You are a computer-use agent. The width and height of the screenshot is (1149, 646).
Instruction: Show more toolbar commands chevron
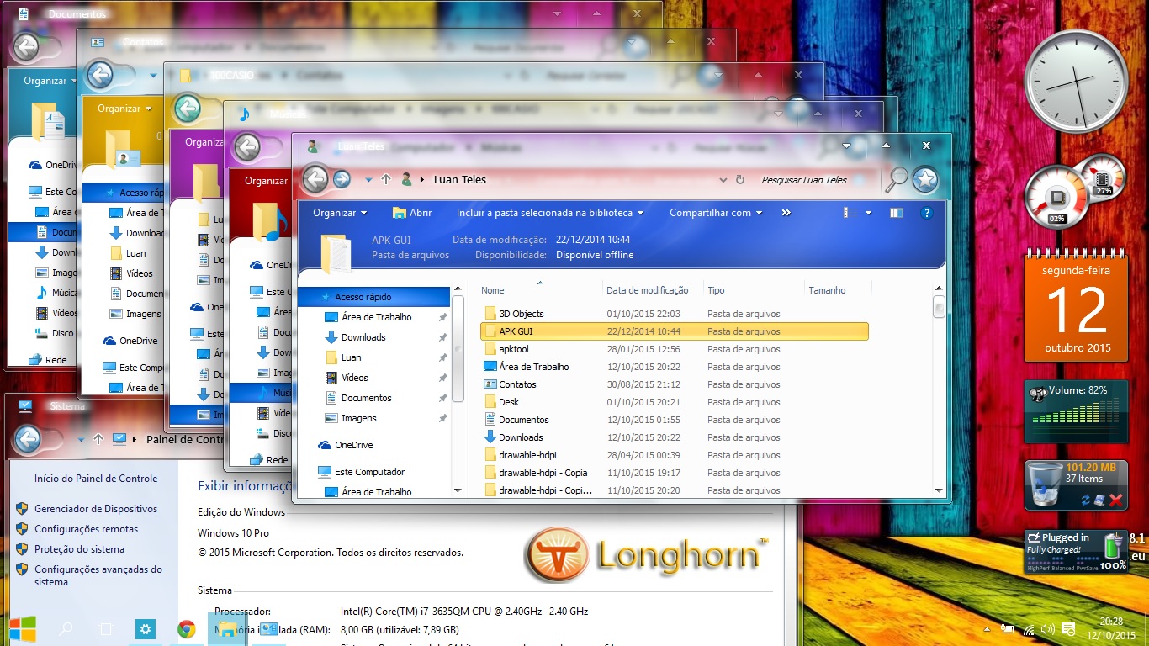pos(786,213)
